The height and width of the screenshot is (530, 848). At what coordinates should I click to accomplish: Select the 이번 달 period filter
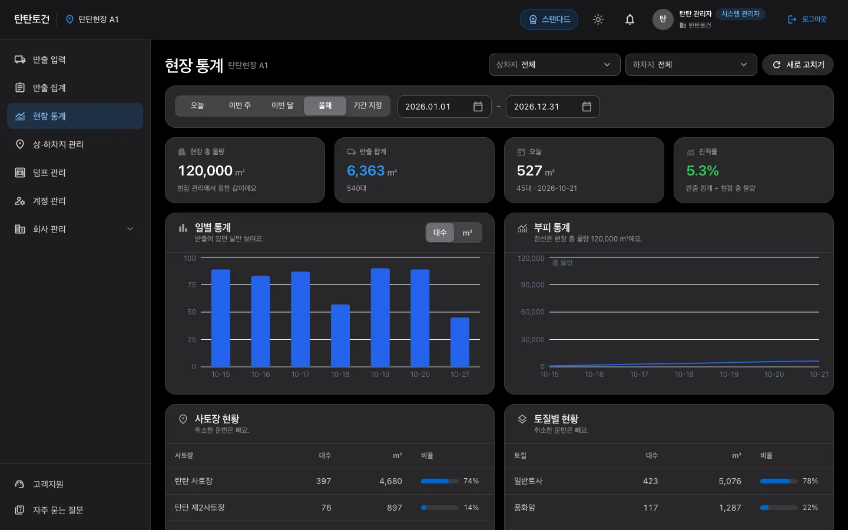[282, 106]
